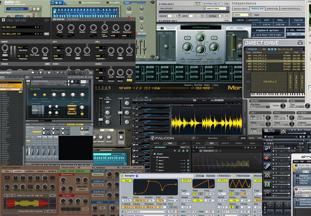Toggle the unison button in the EXS24

[170, 28]
